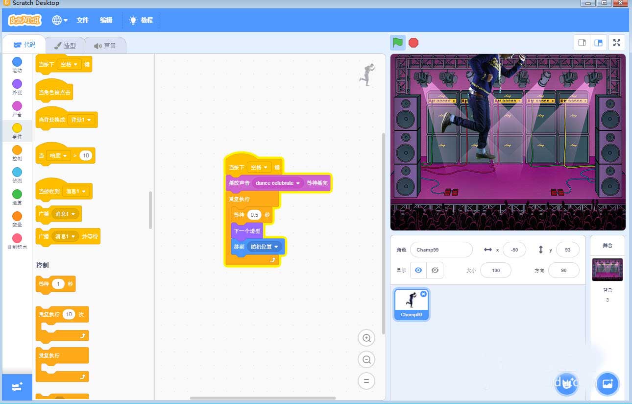Open the 编辑 menu
This screenshot has width=632, height=404.
(106, 20)
